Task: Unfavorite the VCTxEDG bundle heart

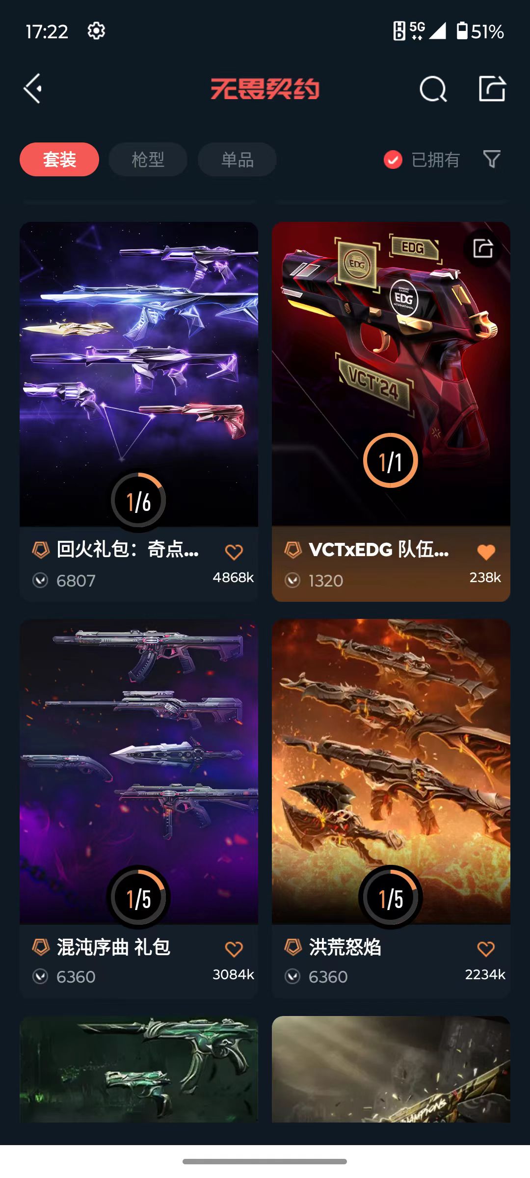Action: tap(486, 552)
